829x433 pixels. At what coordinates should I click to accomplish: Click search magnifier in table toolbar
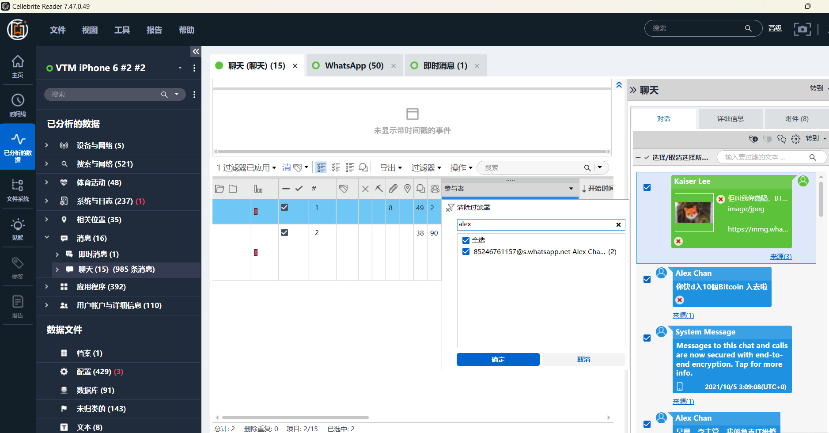point(587,168)
